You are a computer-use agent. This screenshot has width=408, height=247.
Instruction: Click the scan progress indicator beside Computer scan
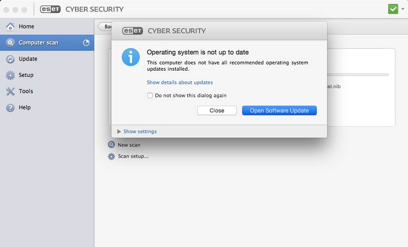coord(86,43)
